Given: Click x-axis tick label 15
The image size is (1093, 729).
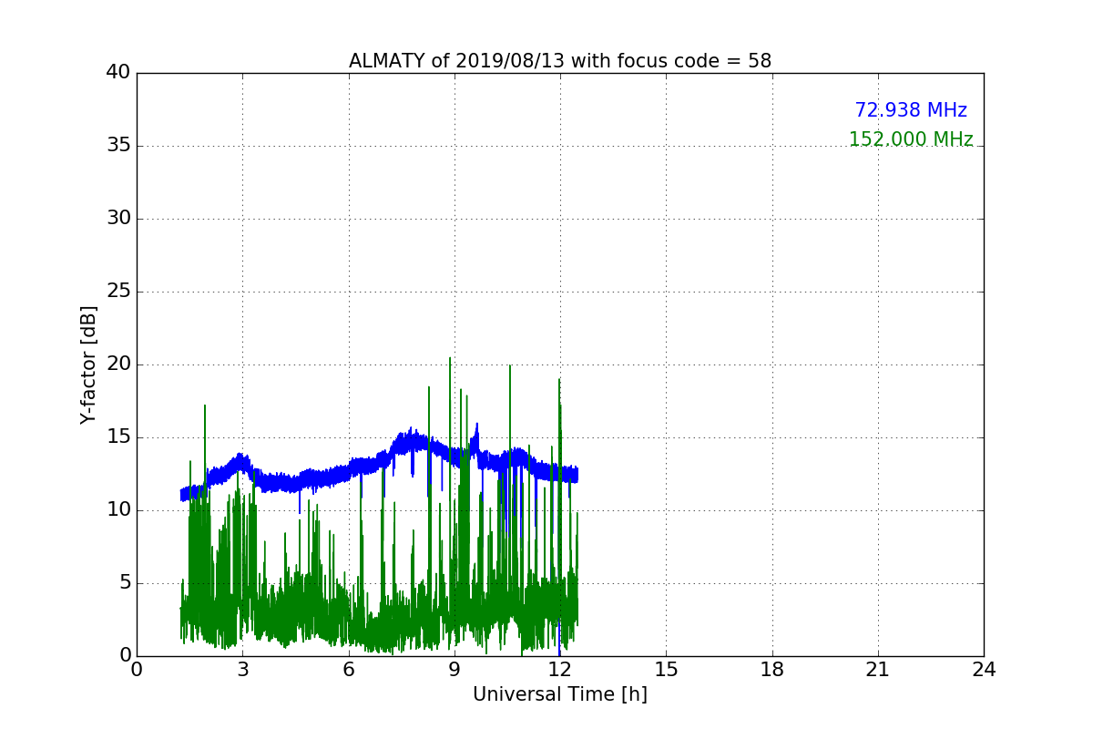Looking at the screenshot, I should (666, 670).
